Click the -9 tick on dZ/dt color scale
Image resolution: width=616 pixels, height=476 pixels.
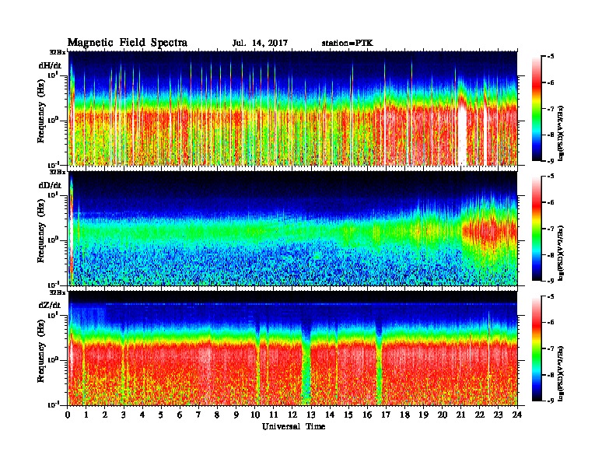(551, 401)
